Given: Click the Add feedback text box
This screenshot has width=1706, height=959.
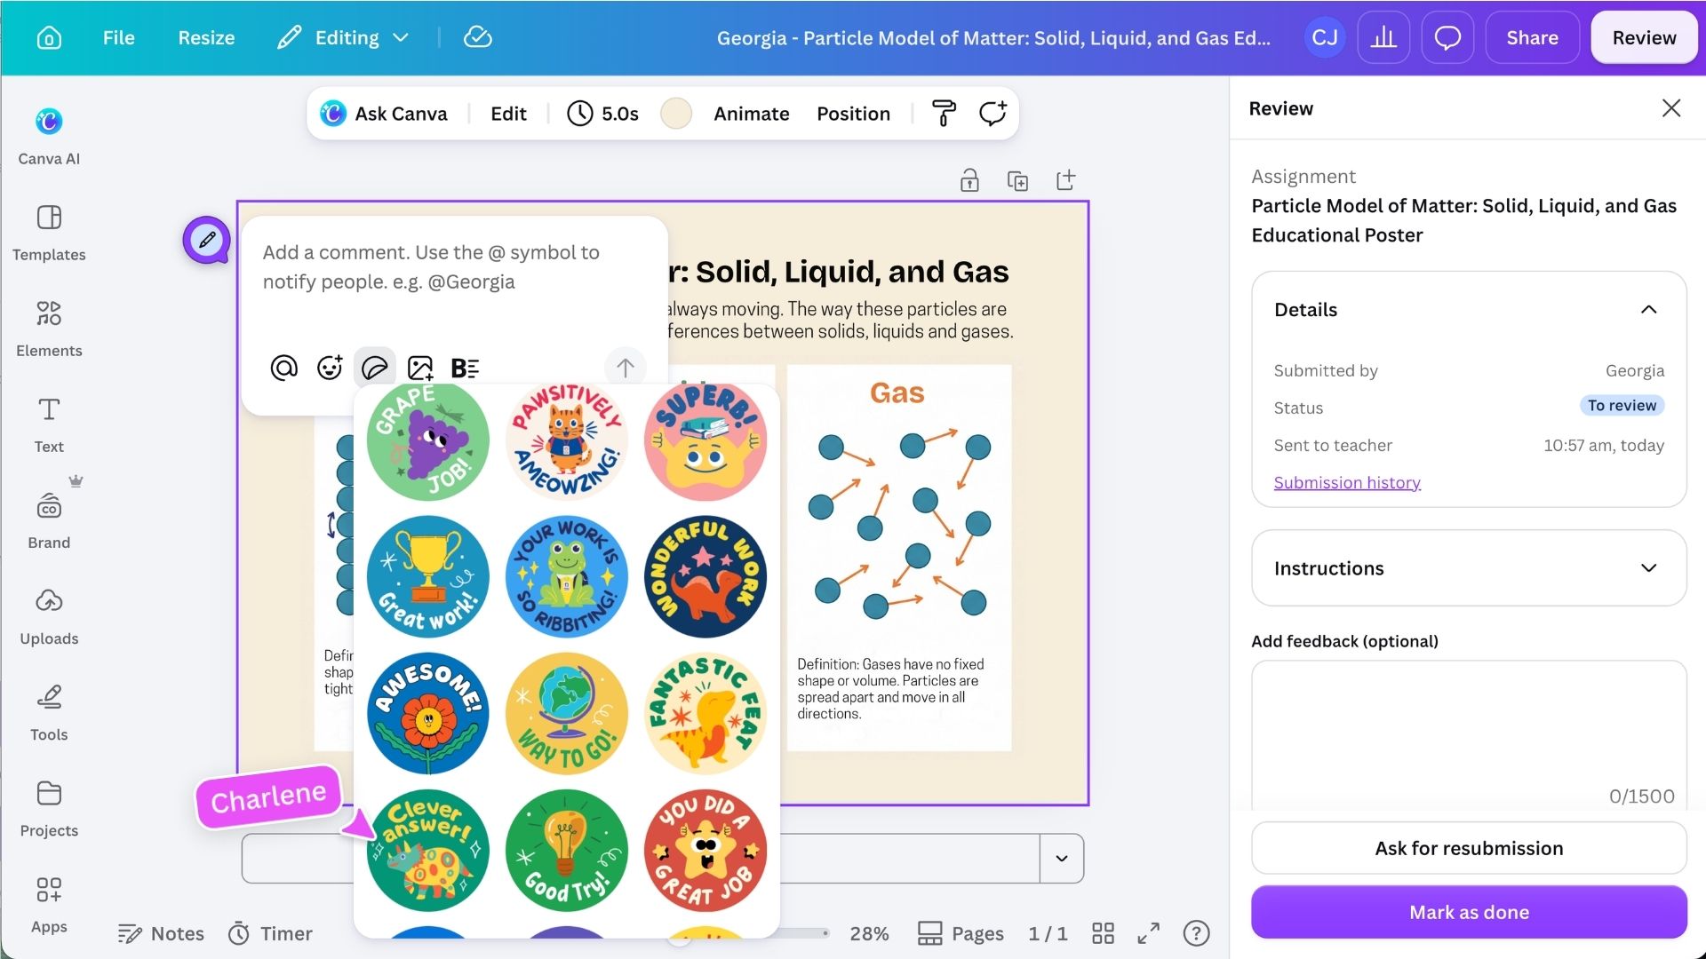Looking at the screenshot, I should (x=1469, y=735).
